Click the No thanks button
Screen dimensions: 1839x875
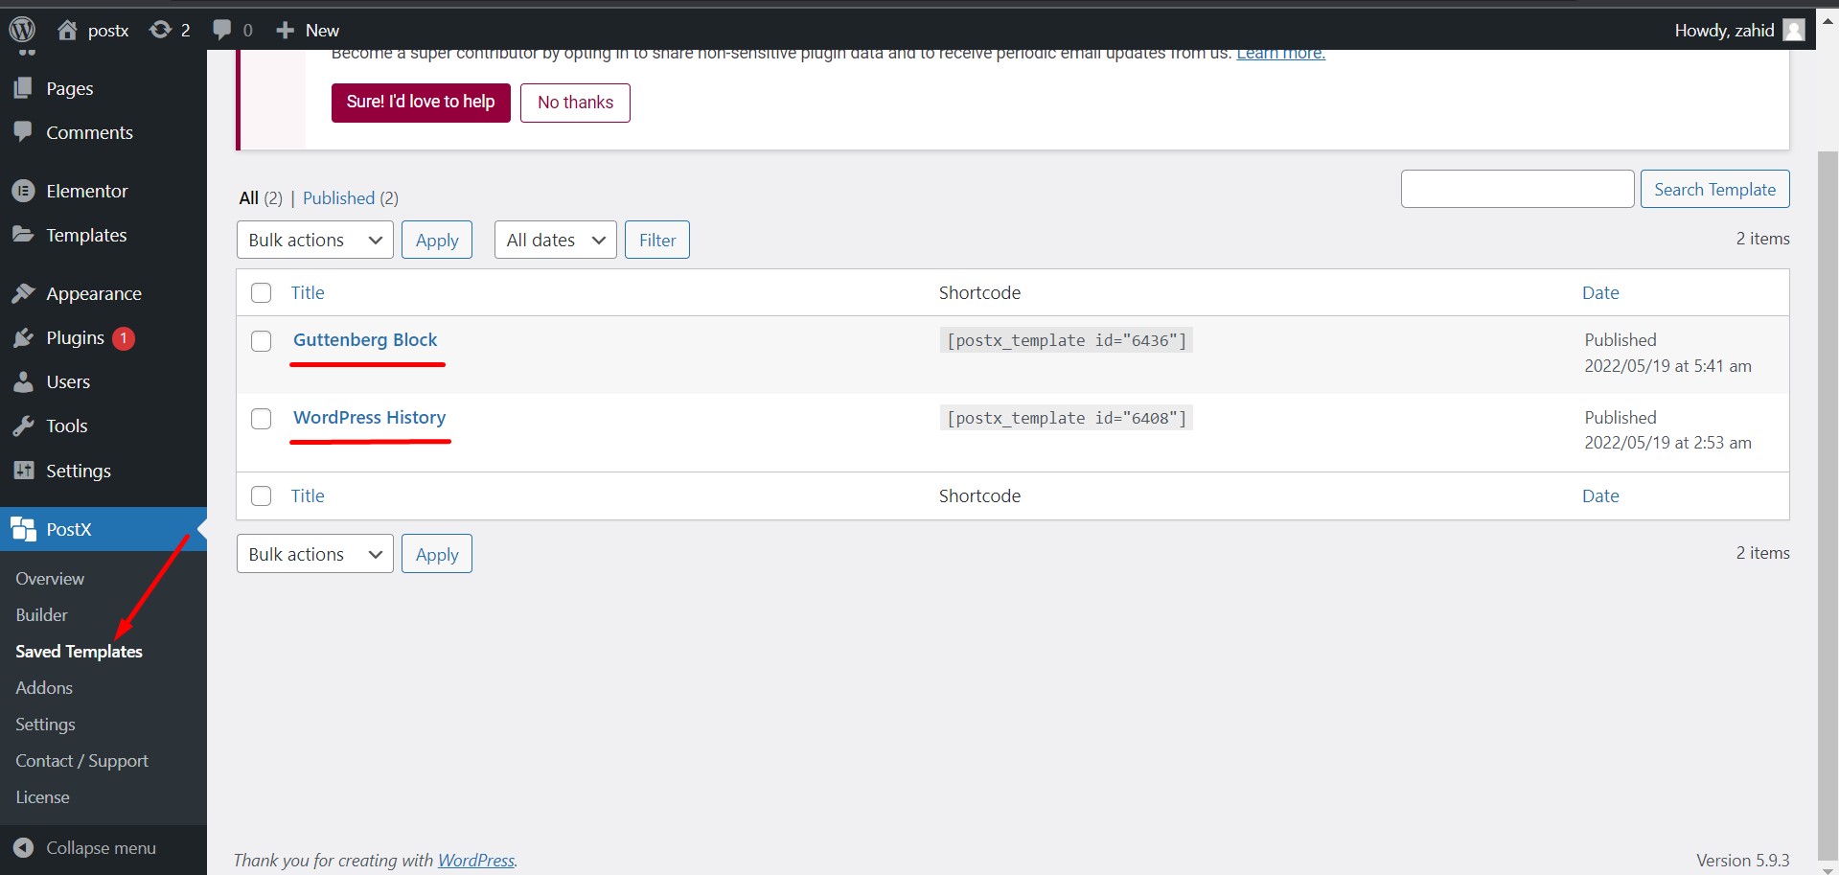(575, 103)
